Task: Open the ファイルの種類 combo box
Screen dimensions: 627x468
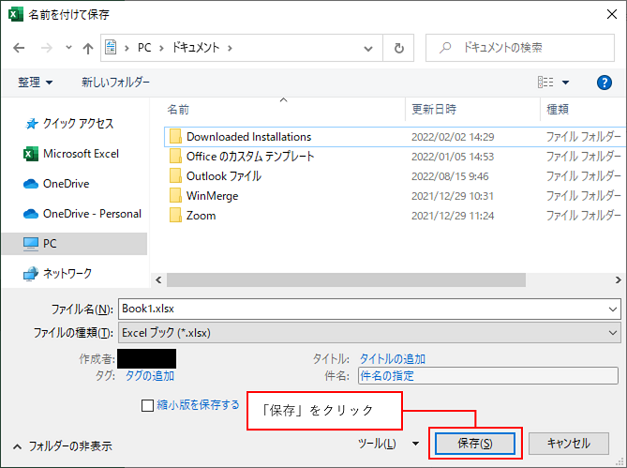Action: [369, 333]
